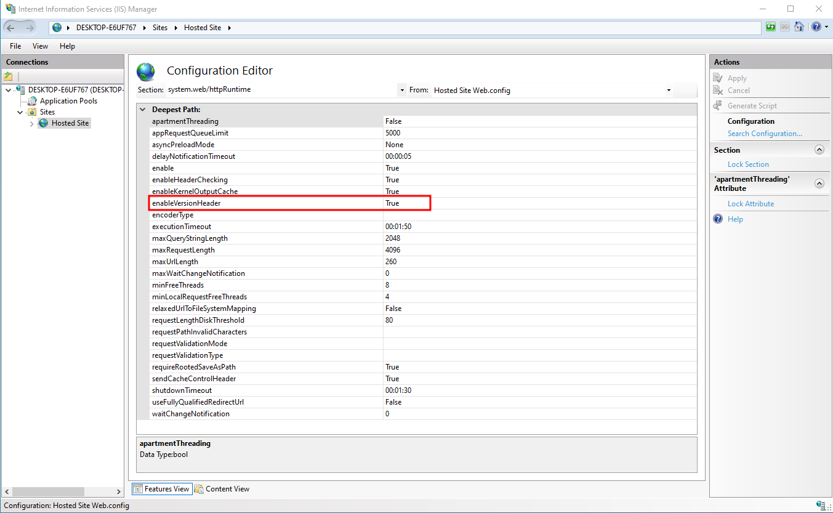This screenshot has height=513, width=833.
Task: Select the Application Pools node icon
Action: [x=31, y=100]
